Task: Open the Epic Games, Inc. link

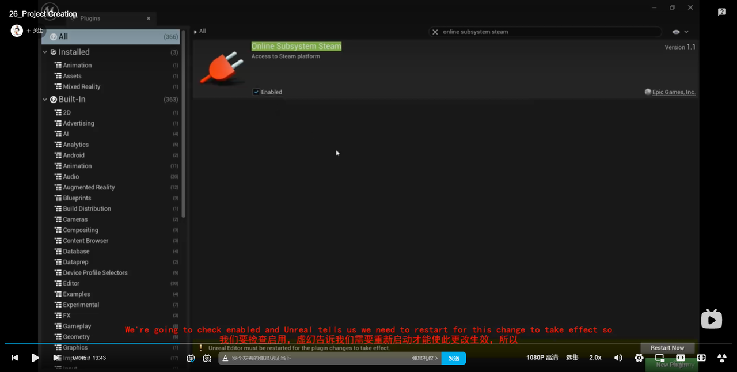Action: [x=674, y=92]
